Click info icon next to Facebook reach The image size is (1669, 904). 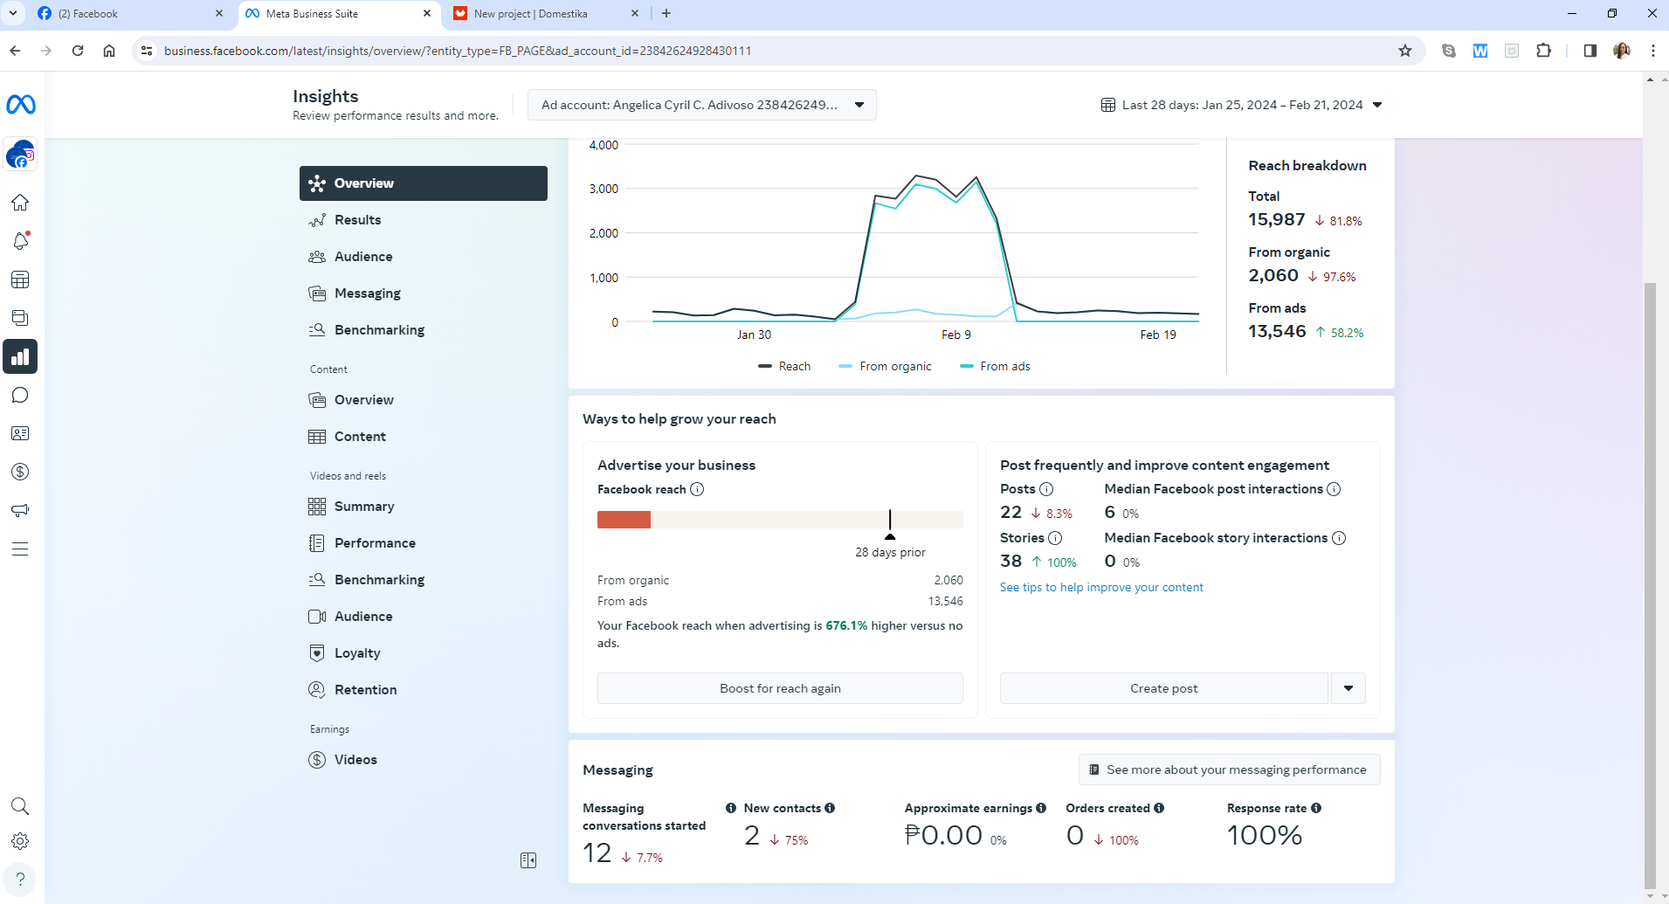pos(697,489)
